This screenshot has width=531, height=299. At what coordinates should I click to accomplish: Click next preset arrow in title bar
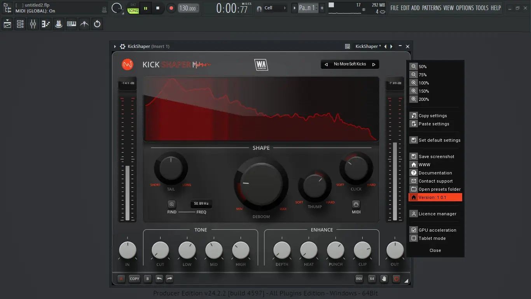pos(391,46)
